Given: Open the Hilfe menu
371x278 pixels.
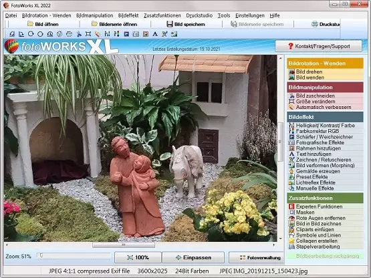Looking at the screenshot, I should 275,15.
